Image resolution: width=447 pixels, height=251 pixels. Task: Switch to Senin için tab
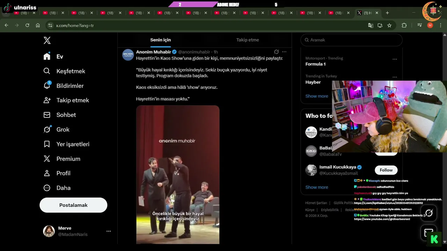[161, 40]
